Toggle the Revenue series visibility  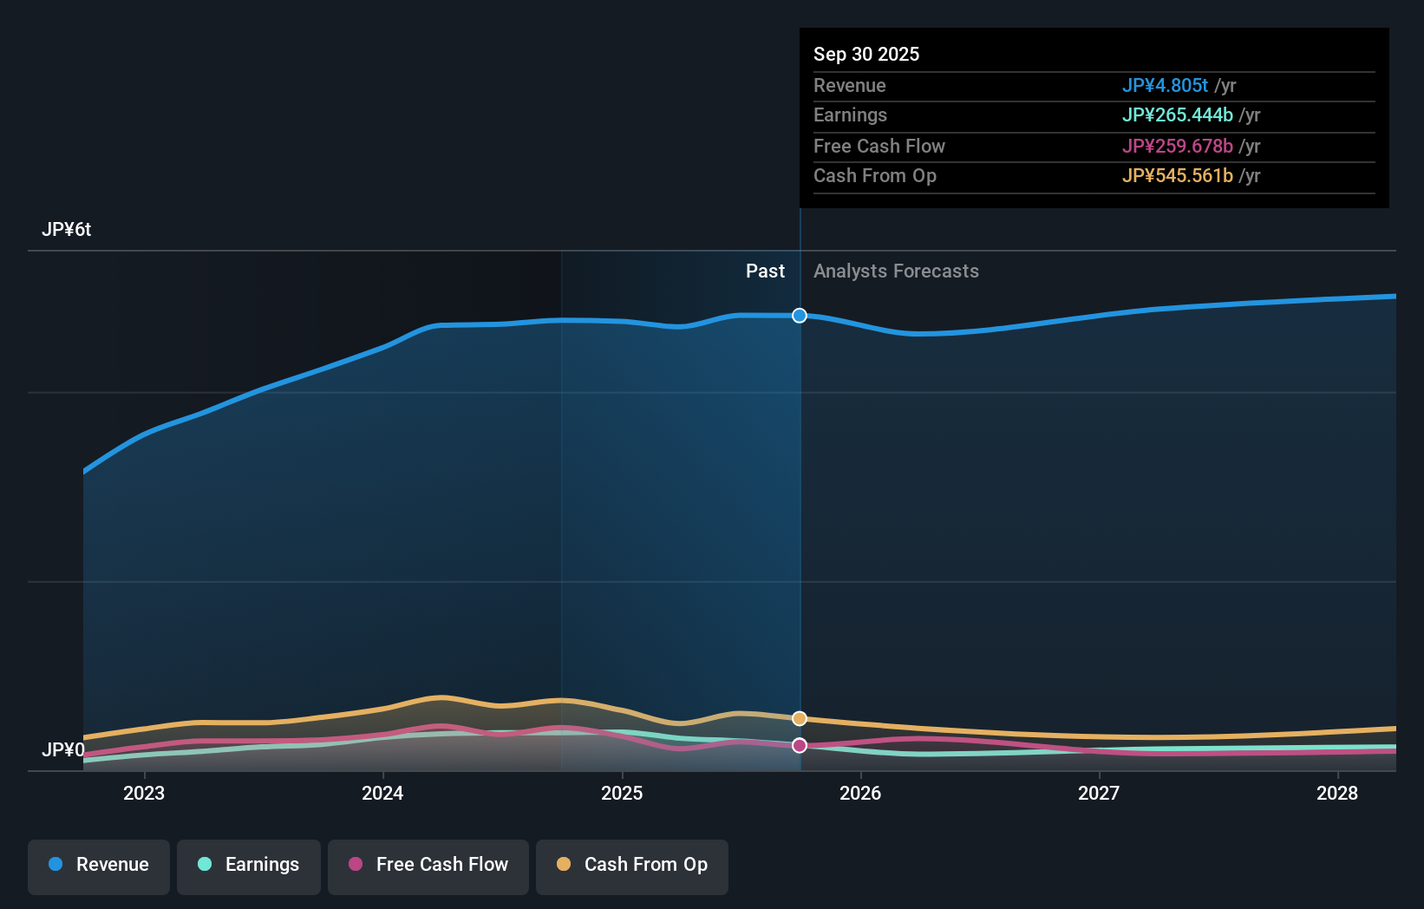point(98,866)
